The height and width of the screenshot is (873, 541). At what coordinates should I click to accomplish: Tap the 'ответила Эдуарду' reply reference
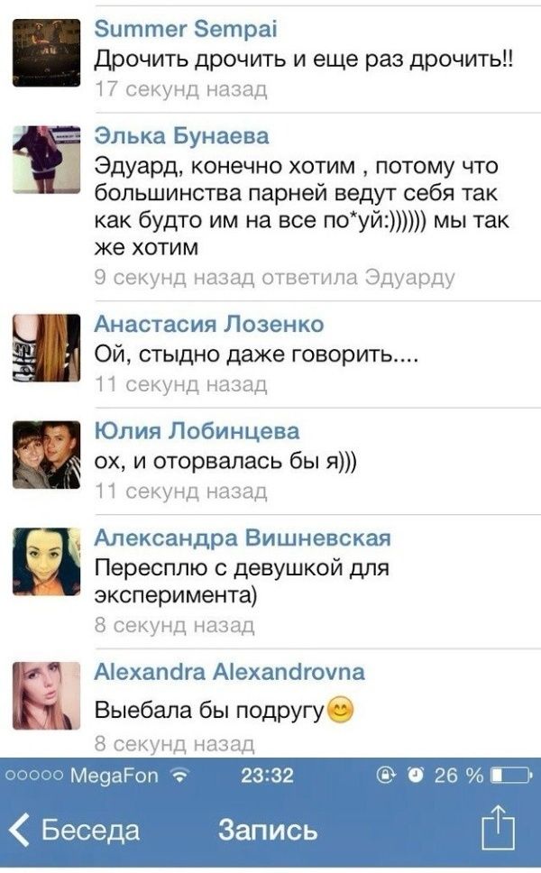pyautogui.click(x=359, y=277)
